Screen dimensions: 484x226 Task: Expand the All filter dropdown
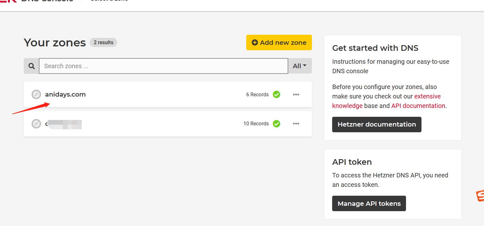coord(300,66)
